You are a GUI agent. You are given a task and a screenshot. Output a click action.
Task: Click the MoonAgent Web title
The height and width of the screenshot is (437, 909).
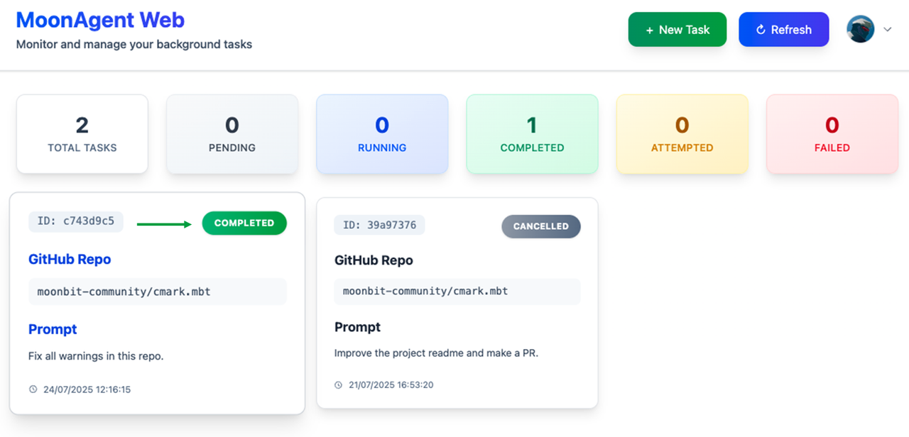click(100, 20)
